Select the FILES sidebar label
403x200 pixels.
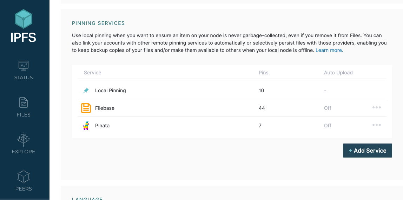(24, 115)
